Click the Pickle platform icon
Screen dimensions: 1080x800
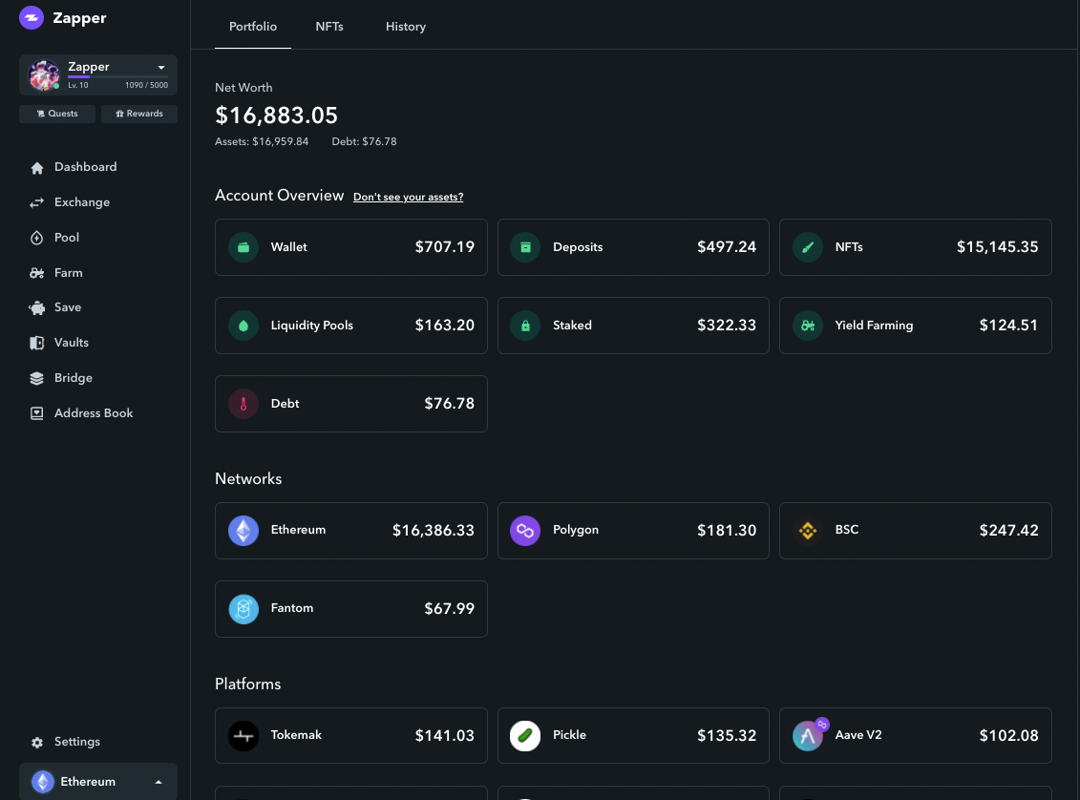coord(525,736)
